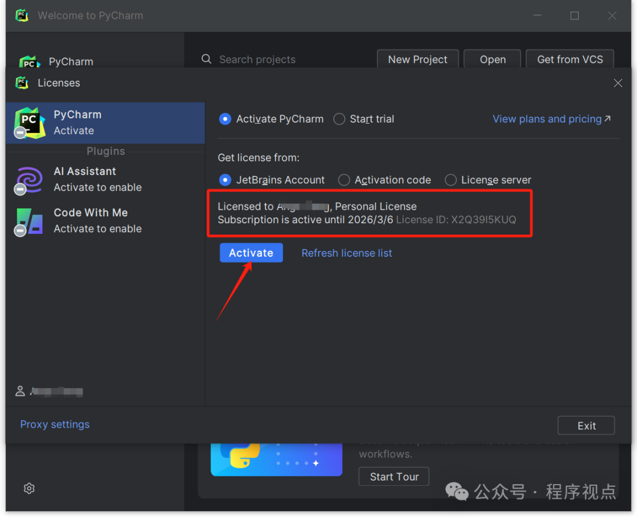637x517 pixels.
Task: Click New Project in the Welcome window
Action: click(418, 59)
